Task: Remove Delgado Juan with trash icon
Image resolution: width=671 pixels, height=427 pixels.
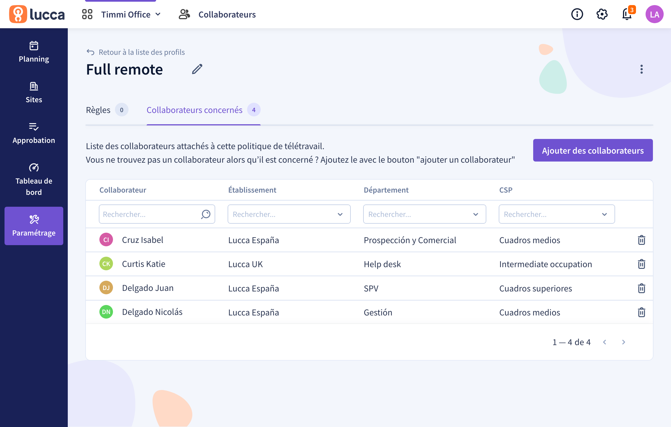Action: click(642, 288)
